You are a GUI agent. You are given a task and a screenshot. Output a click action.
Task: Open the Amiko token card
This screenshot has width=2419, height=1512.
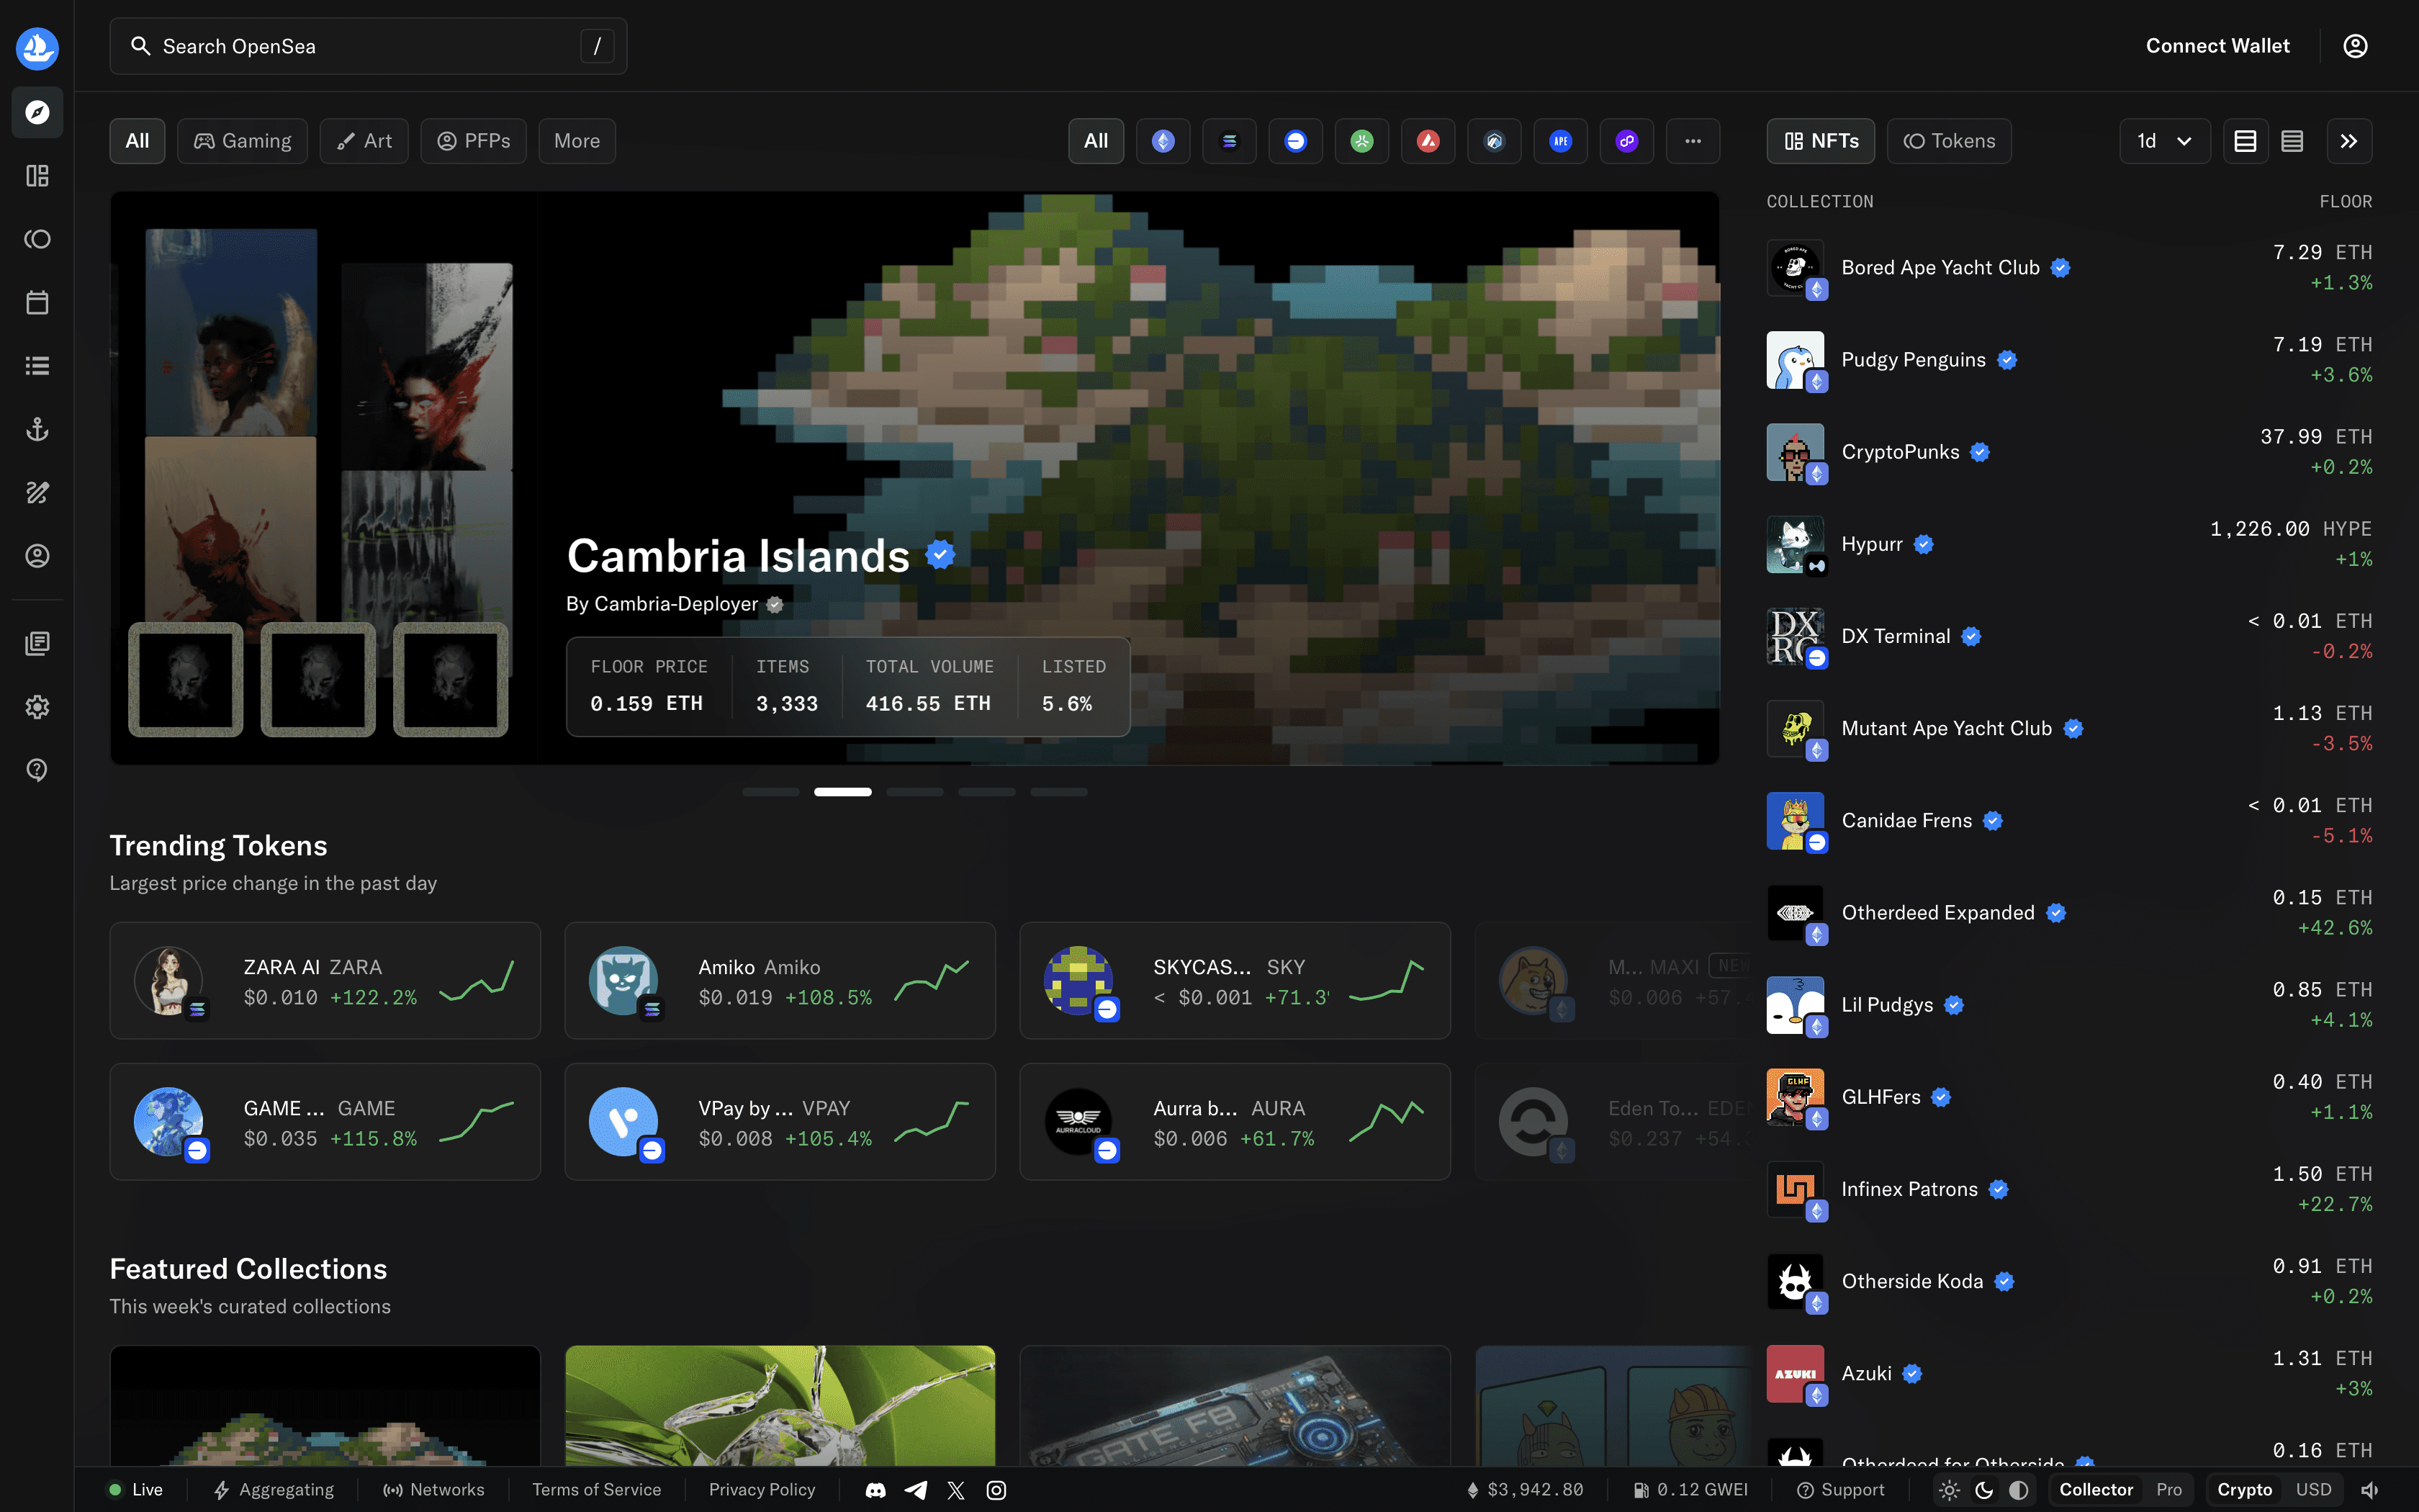[x=780, y=981]
